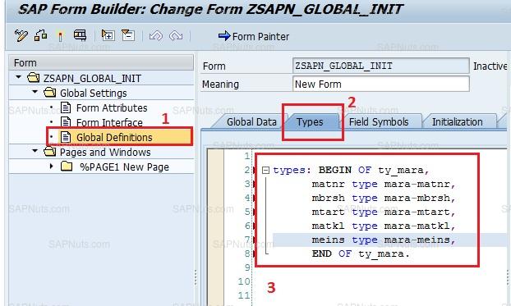Screen dimensions: 511x306
Task: Click the Form Painter layout icon
Action: (80, 35)
